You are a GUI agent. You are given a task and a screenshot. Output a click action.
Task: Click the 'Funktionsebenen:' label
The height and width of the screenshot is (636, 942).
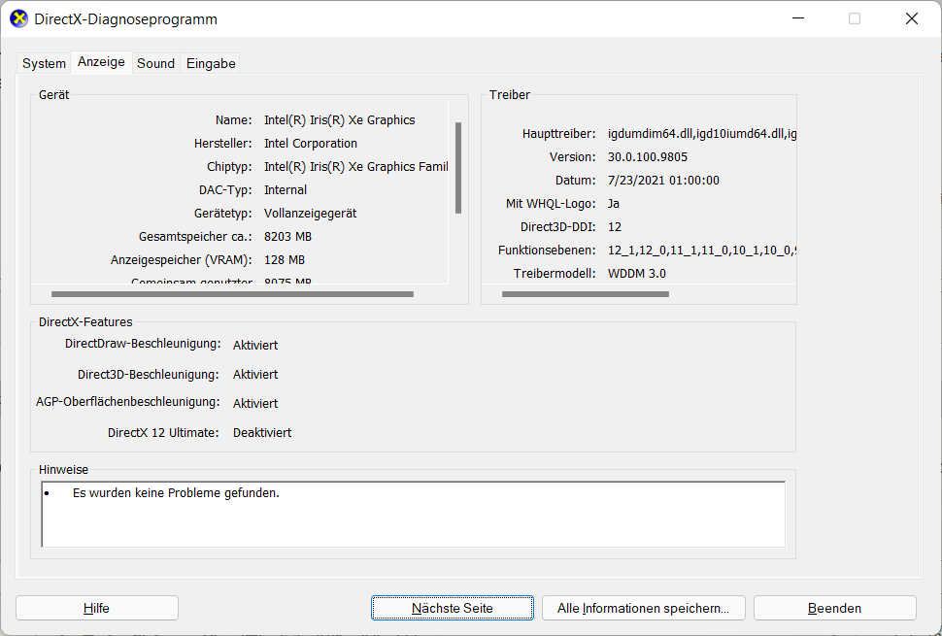click(547, 251)
